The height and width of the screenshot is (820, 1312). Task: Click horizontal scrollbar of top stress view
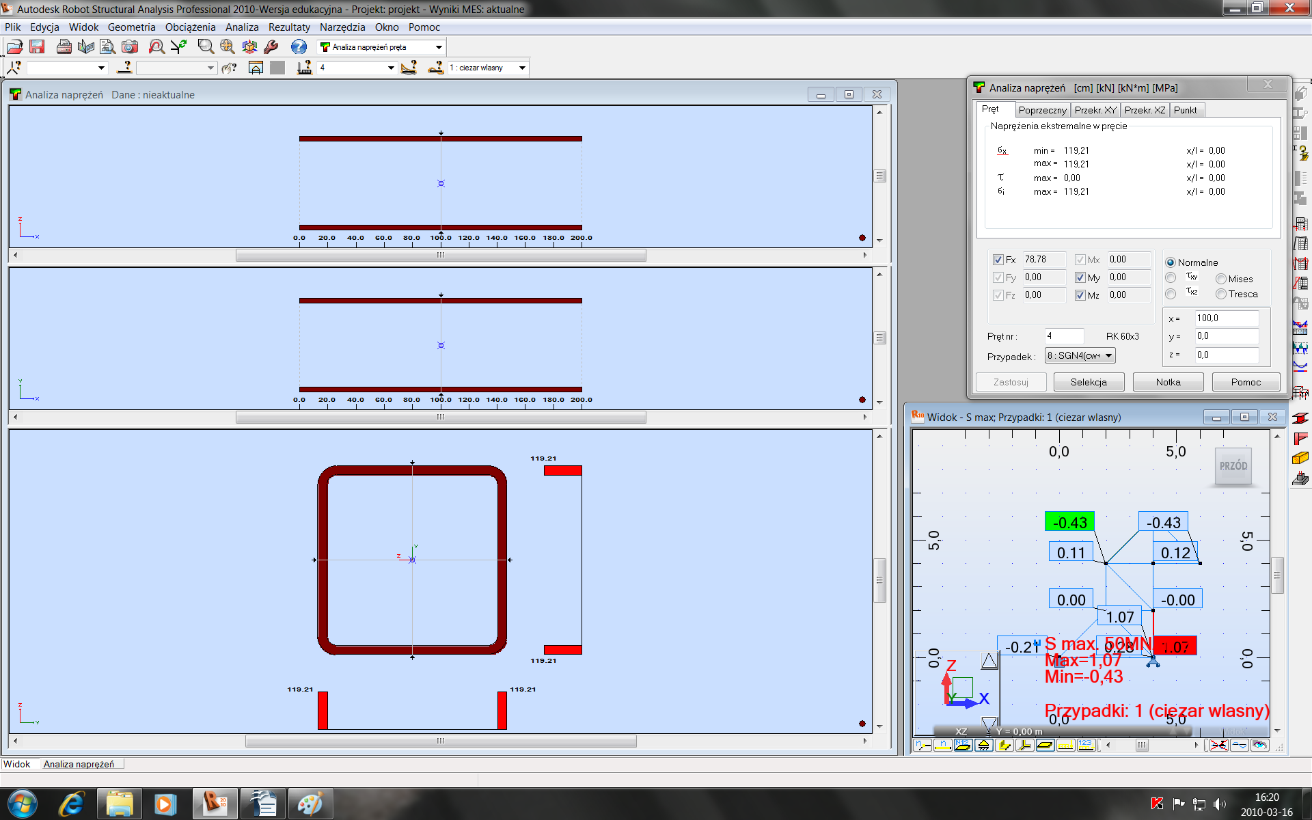point(440,255)
